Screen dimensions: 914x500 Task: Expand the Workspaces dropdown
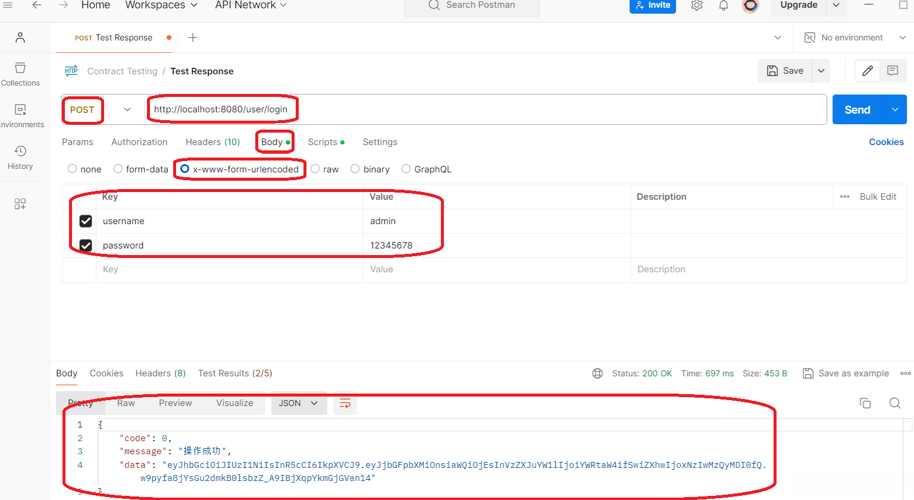[x=161, y=5]
